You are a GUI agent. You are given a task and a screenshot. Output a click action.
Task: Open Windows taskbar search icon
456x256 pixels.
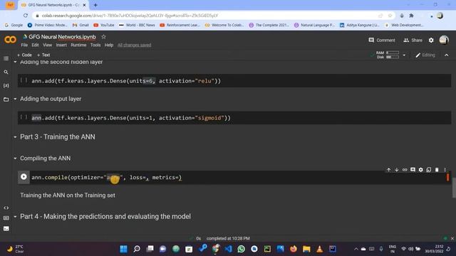(x=137, y=249)
